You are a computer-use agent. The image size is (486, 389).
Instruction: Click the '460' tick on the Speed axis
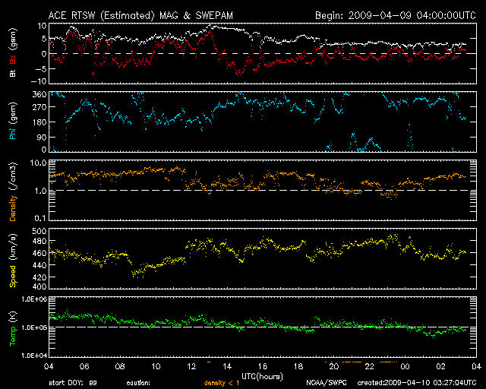pos(39,253)
